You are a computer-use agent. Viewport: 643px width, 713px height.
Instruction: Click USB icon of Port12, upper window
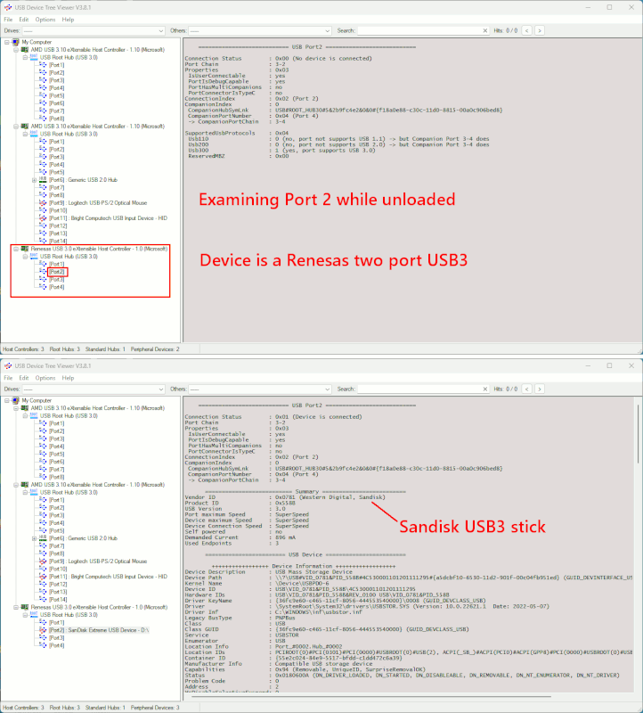click(x=43, y=225)
